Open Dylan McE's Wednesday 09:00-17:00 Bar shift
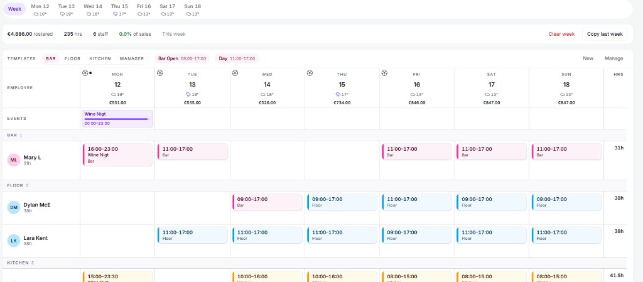The width and height of the screenshot is (643, 282). point(267,202)
